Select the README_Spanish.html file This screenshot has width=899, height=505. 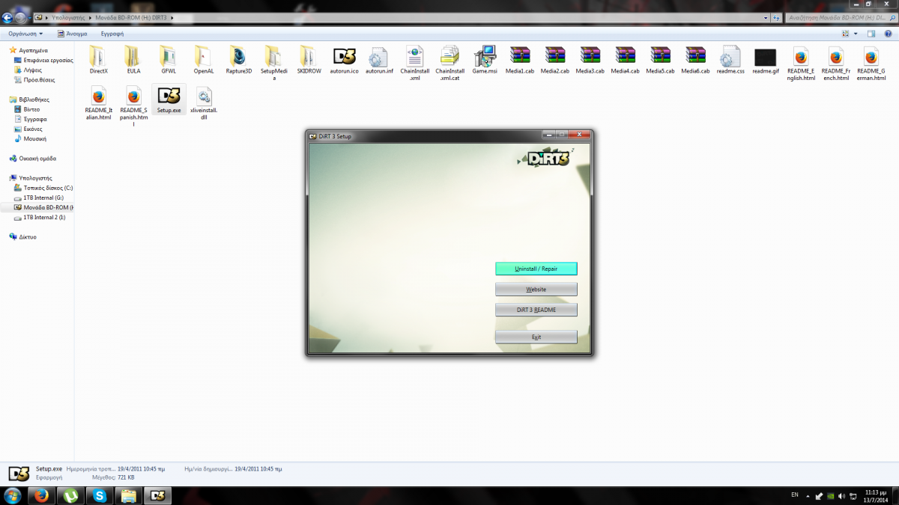point(133,106)
